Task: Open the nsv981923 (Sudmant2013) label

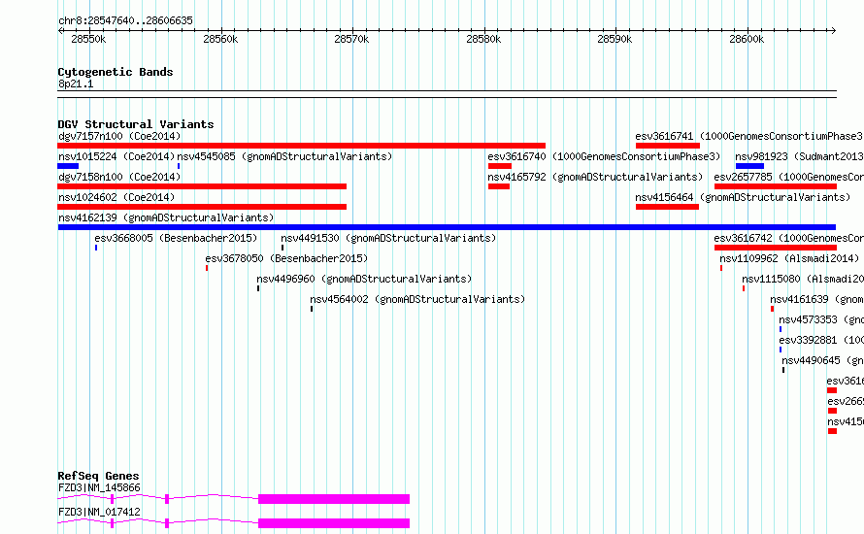Action: coord(800,156)
